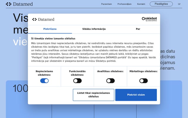
Task: Open the Sīkāka informācija tab
Action: tap(94, 29)
